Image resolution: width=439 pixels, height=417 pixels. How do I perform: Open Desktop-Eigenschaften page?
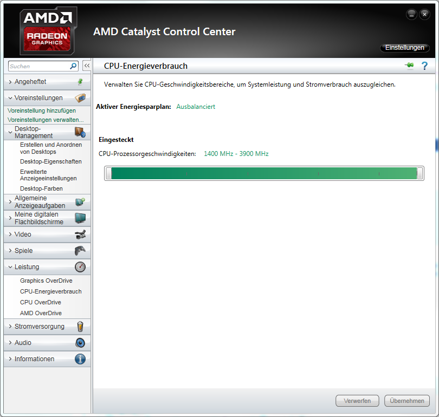(x=51, y=161)
